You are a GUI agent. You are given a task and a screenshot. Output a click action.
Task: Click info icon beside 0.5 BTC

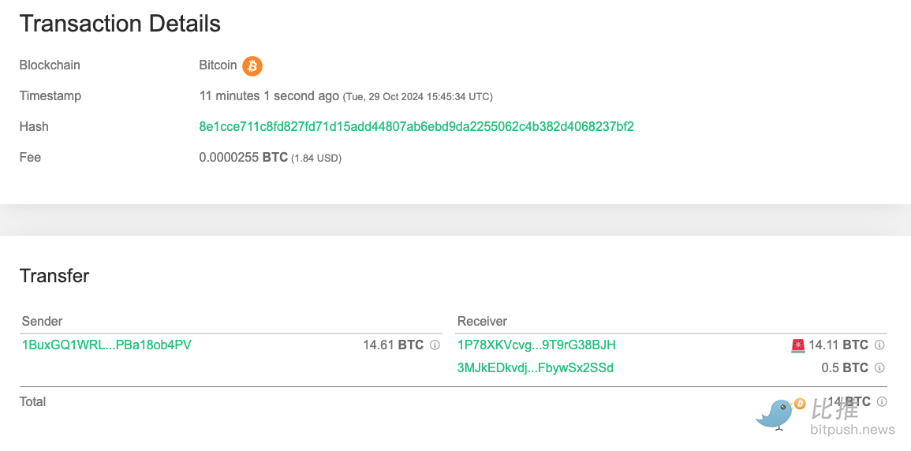point(879,367)
